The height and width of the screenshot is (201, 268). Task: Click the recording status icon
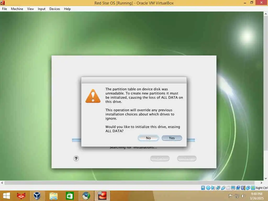tap(238, 188)
